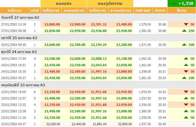Click the ทองรูปพรรณ group header

point(110,3)
